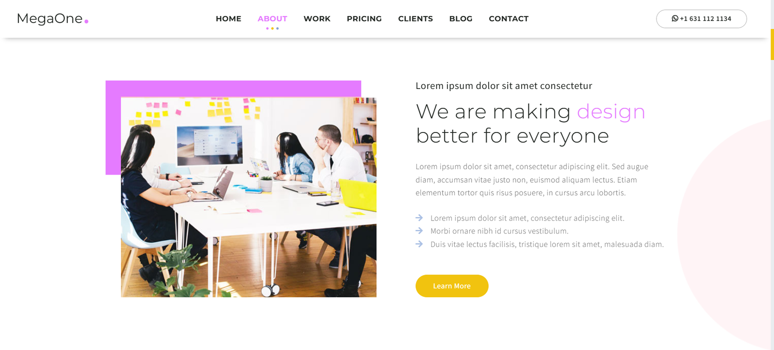Click the WhatsApp icon beside the phone number
The width and height of the screenshot is (774, 350).
click(x=675, y=18)
